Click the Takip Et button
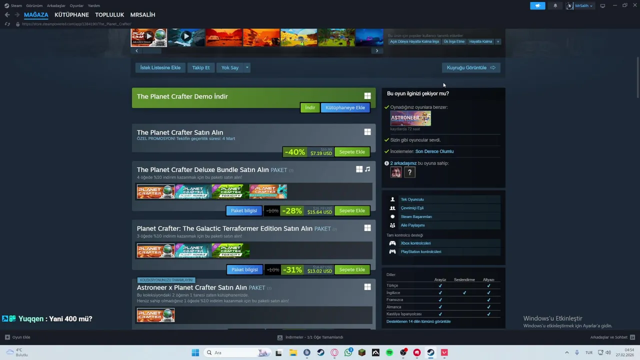This screenshot has height=360, width=640. [x=201, y=67]
